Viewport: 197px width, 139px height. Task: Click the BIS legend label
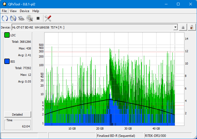13,62
